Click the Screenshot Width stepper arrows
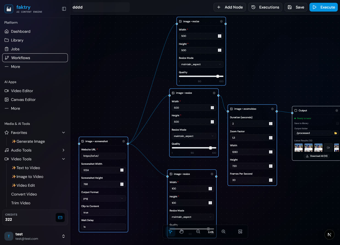 (122, 170)
